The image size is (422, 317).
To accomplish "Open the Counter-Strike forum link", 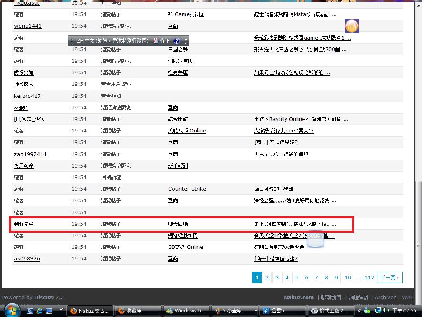I will click(x=187, y=189).
